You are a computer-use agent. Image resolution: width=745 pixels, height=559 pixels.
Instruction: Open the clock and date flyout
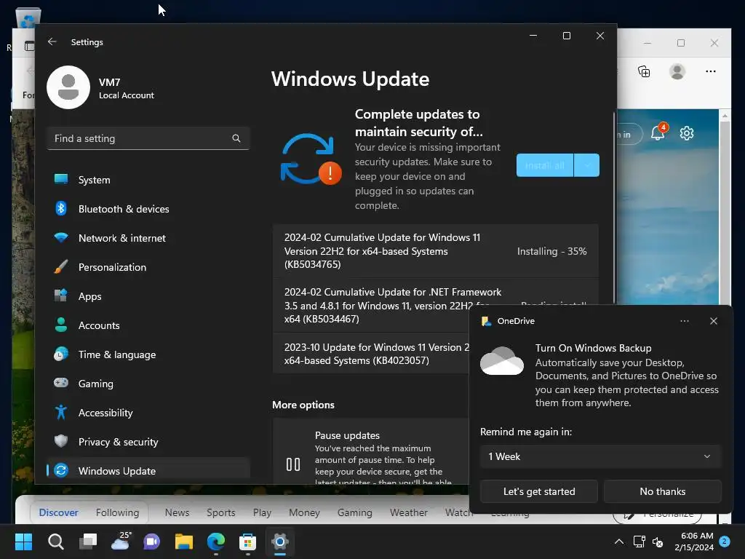tap(693, 542)
